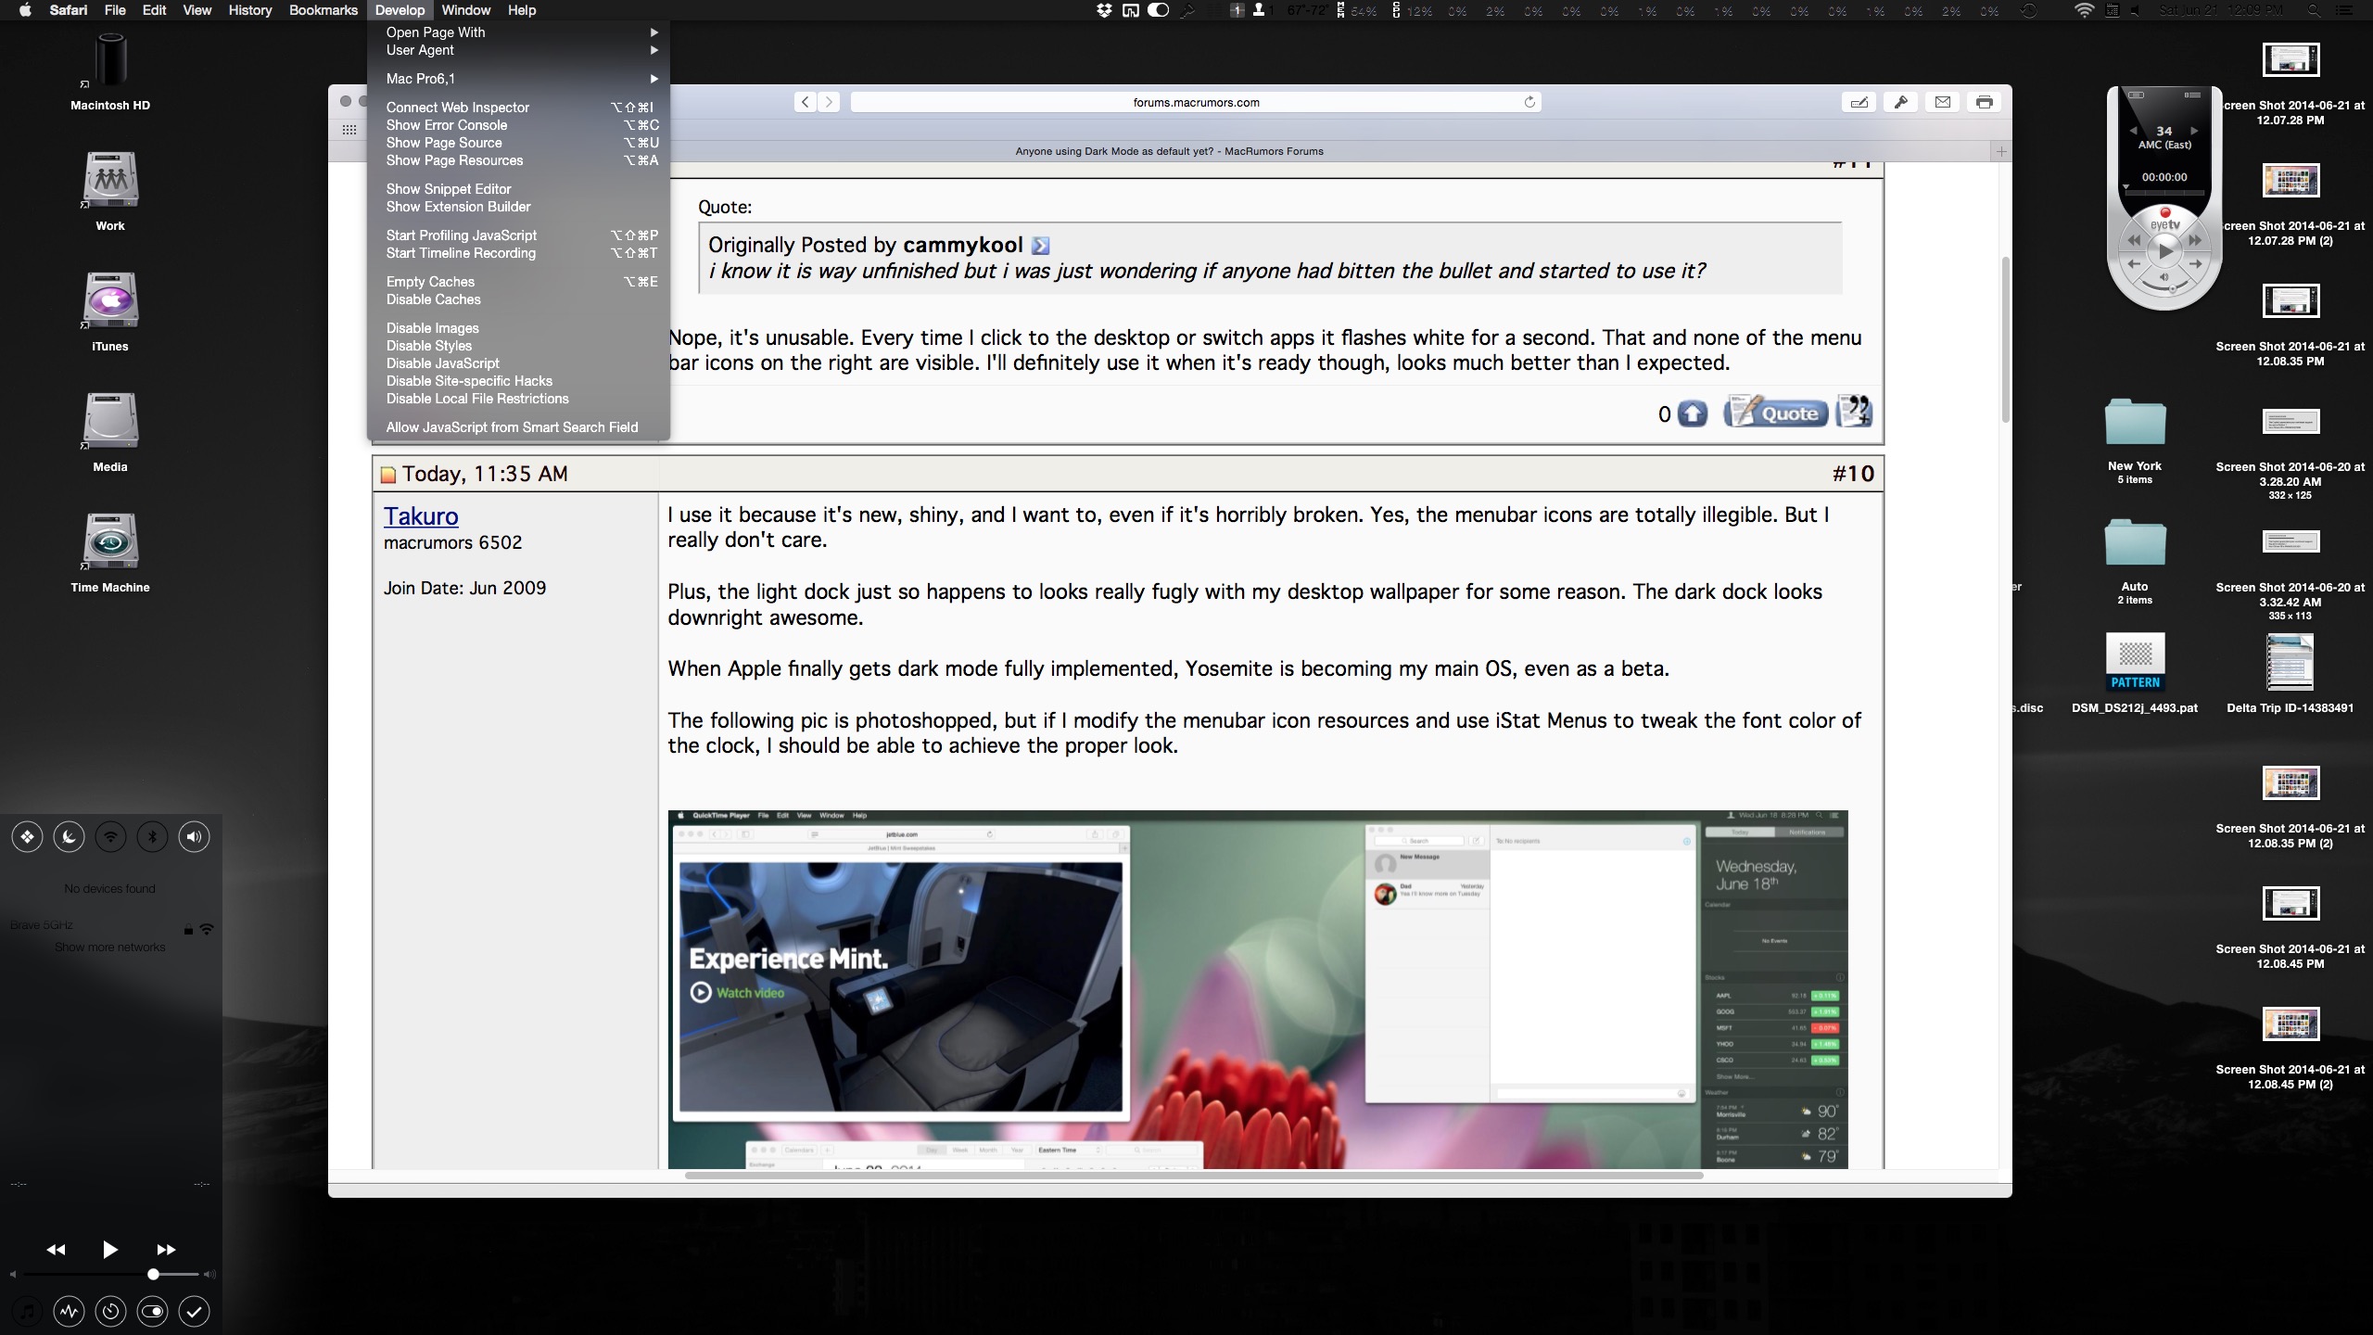Open the Media drive icon

click(x=110, y=421)
